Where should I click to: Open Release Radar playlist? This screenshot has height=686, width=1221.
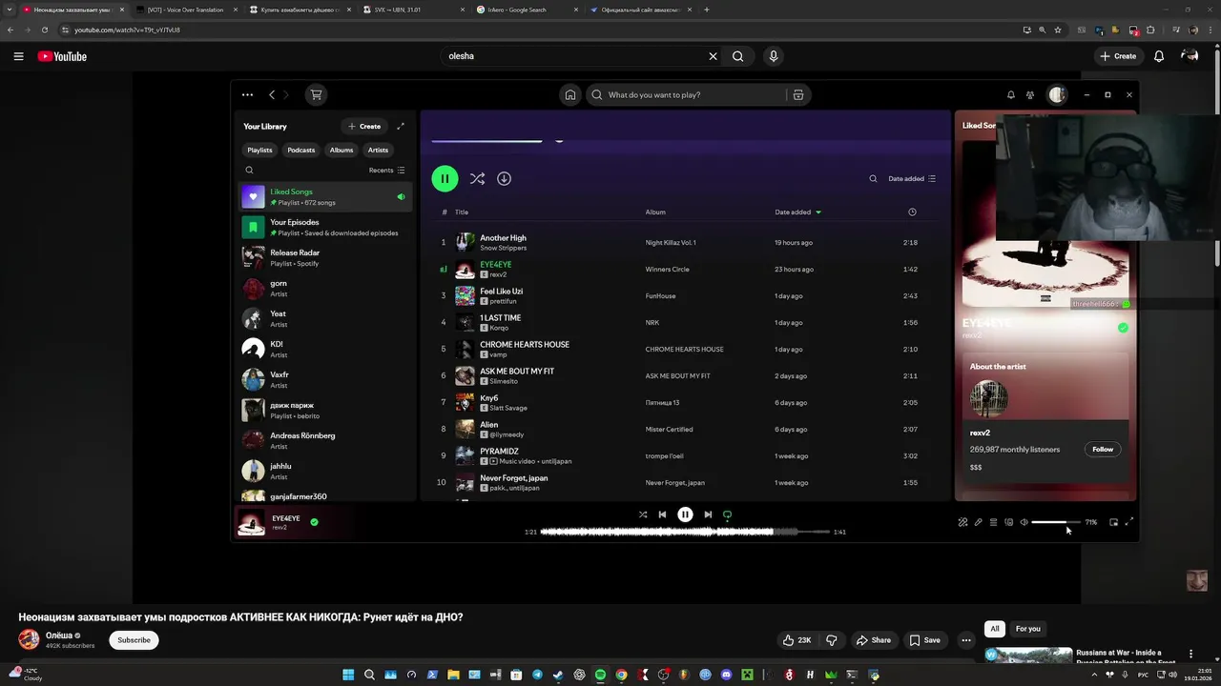324,258
